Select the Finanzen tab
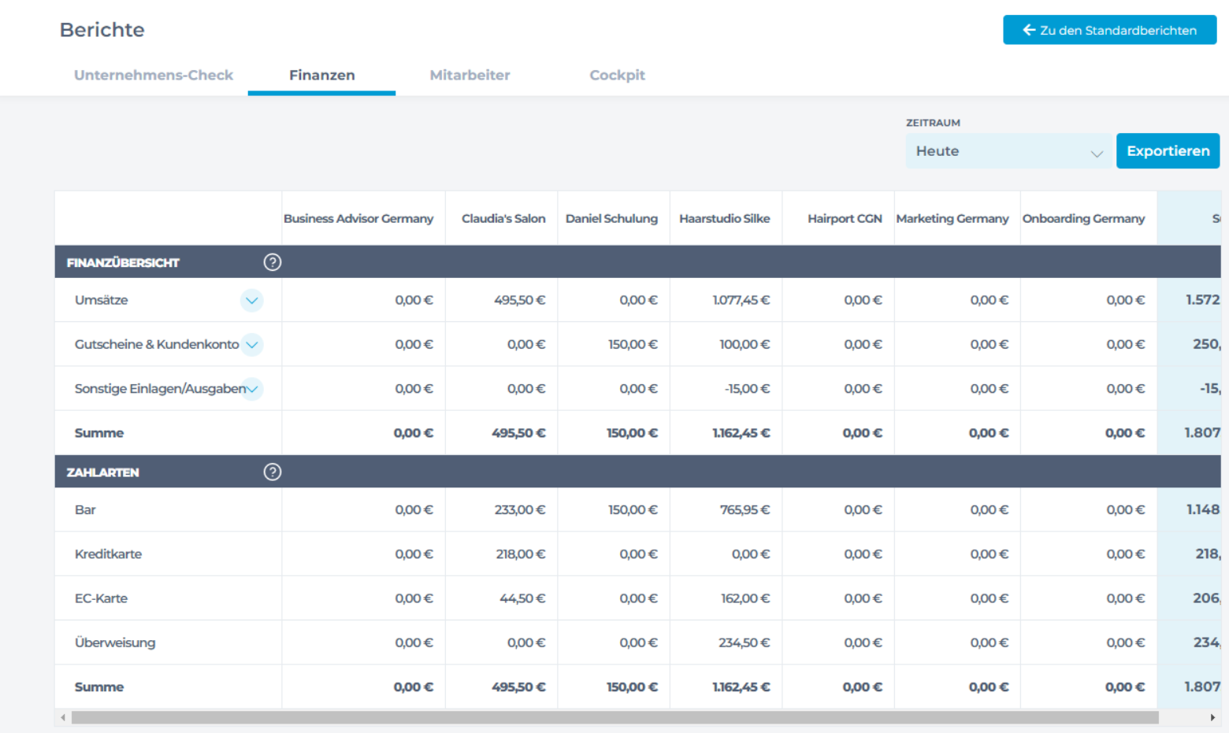Viewport: 1229px width, 733px height. pyautogui.click(x=321, y=76)
